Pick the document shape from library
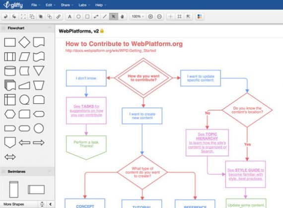 pyautogui.click(x=39, y=42)
